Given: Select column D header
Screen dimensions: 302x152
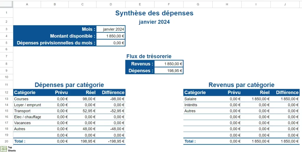Looking at the screenshot, I should (x=111, y=4).
